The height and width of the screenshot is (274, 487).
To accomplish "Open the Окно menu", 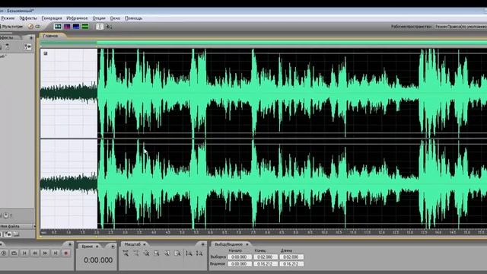I will (x=115, y=18).
